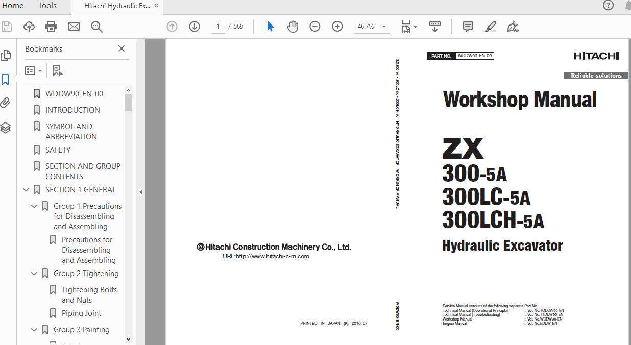This screenshot has height=345, width=631.
Task: Open the zoom level dropdown
Action: coord(384,27)
